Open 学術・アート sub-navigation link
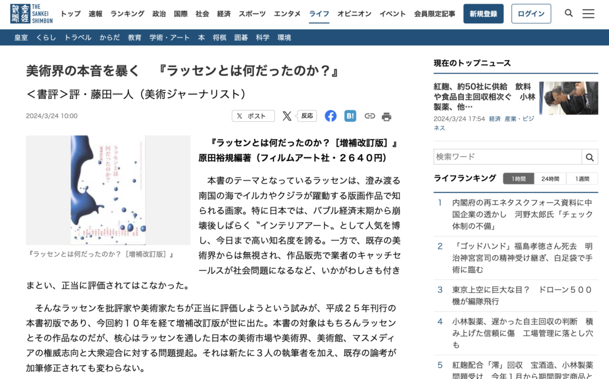The width and height of the screenshot is (609, 379). (x=169, y=37)
